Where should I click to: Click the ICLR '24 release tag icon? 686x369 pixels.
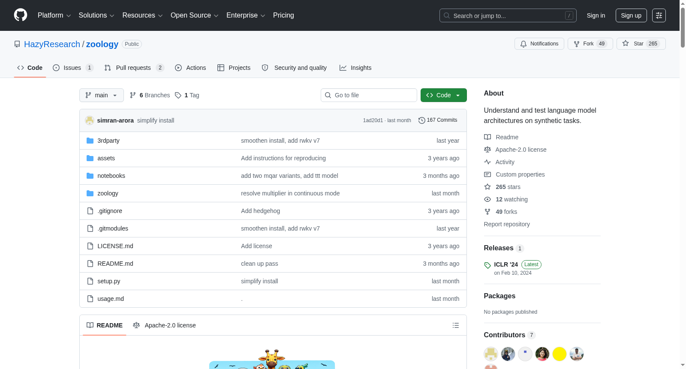[487, 265]
